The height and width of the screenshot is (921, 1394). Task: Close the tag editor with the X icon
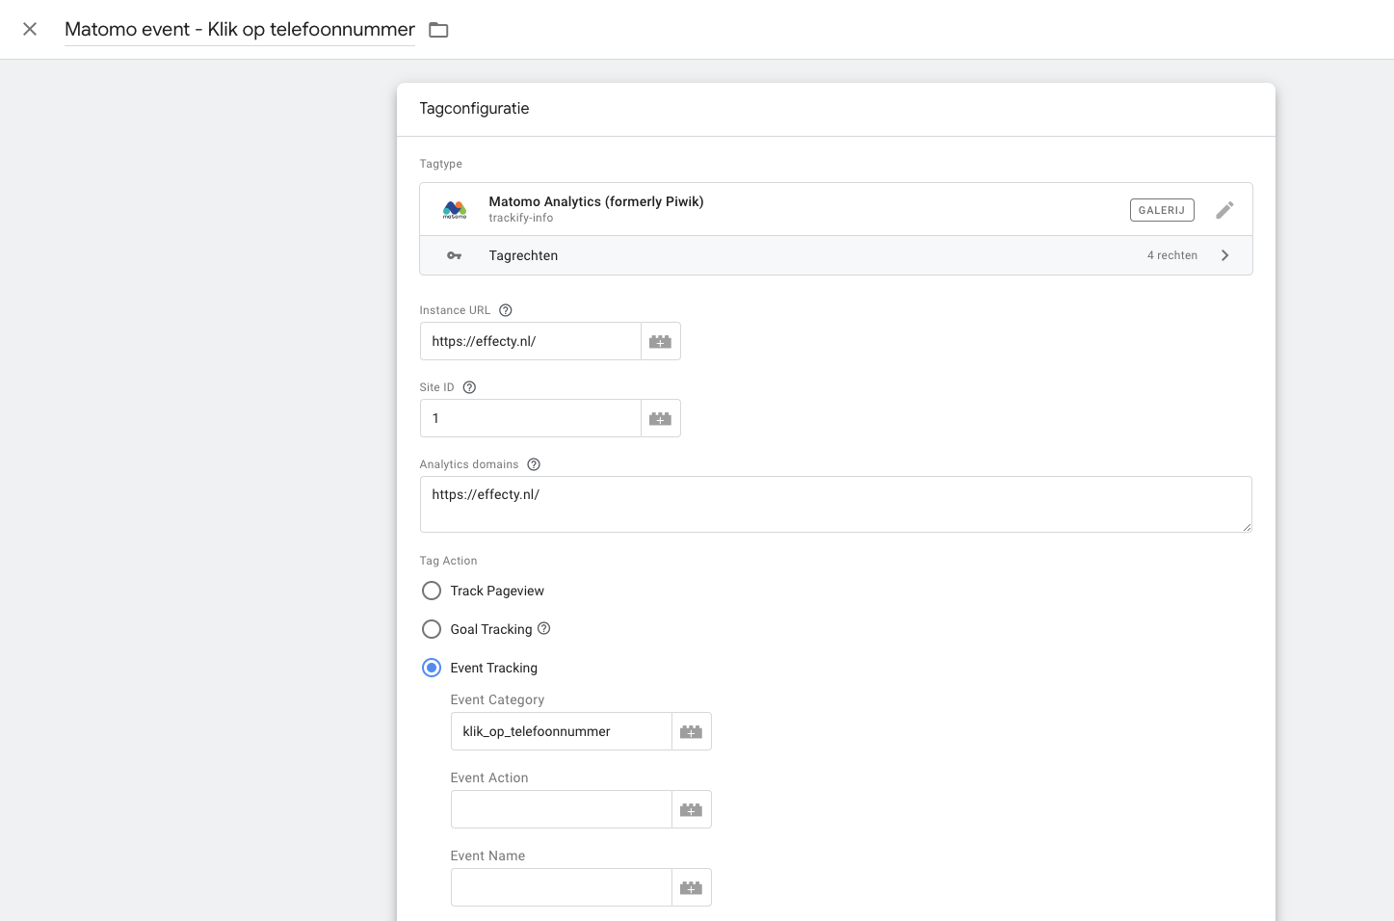[30, 29]
